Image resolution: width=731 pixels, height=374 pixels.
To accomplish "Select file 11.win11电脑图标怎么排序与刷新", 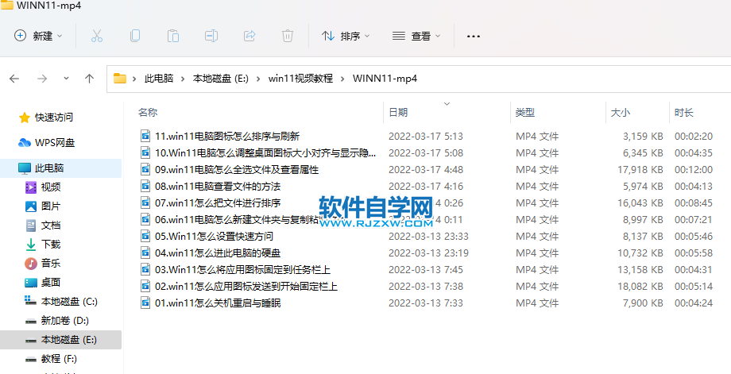I will pyautogui.click(x=227, y=137).
